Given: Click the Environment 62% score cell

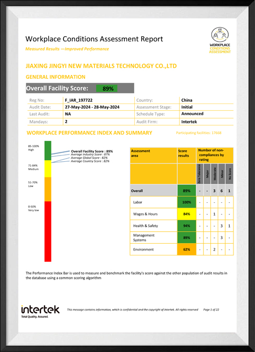Looking at the screenshot, I should click(187, 250).
